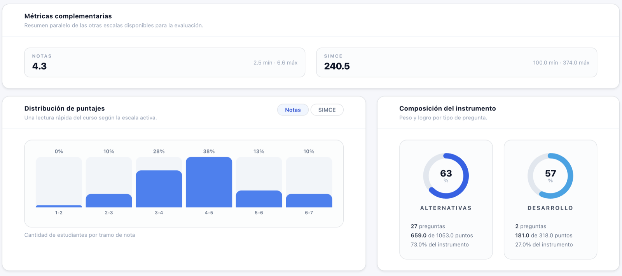Screen dimensions: 622x276
Task: Select the 4-5 grade range bar
Action: click(x=209, y=182)
